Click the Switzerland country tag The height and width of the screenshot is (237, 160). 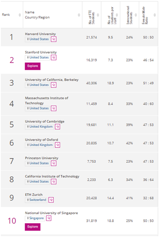point(36,200)
